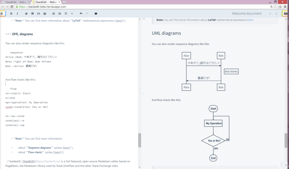The image size is (289, 169).
Task: Click the 'End' node in the flowchart
Action: [x=213, y=158]
